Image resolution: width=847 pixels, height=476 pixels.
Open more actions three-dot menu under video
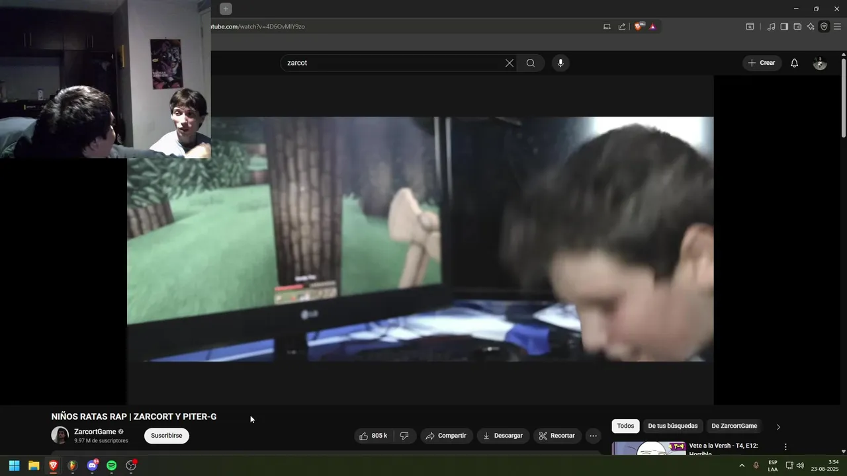593,436
